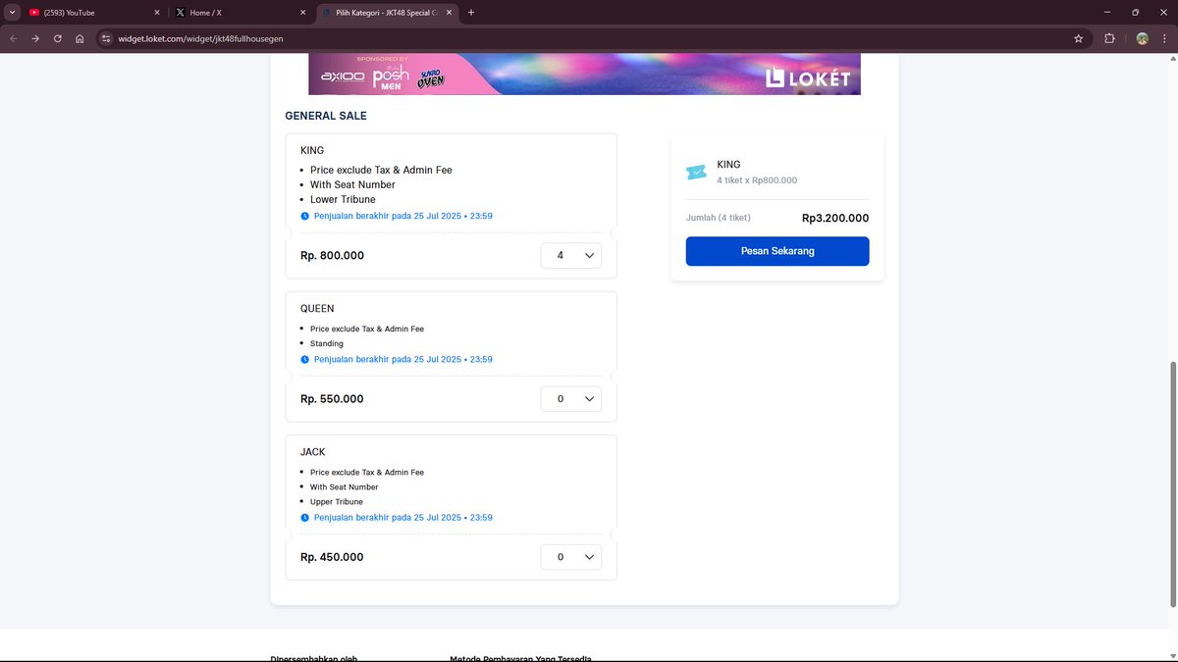
Task: Open the Extensions puzzle icon
Action: pos(1110,38)
